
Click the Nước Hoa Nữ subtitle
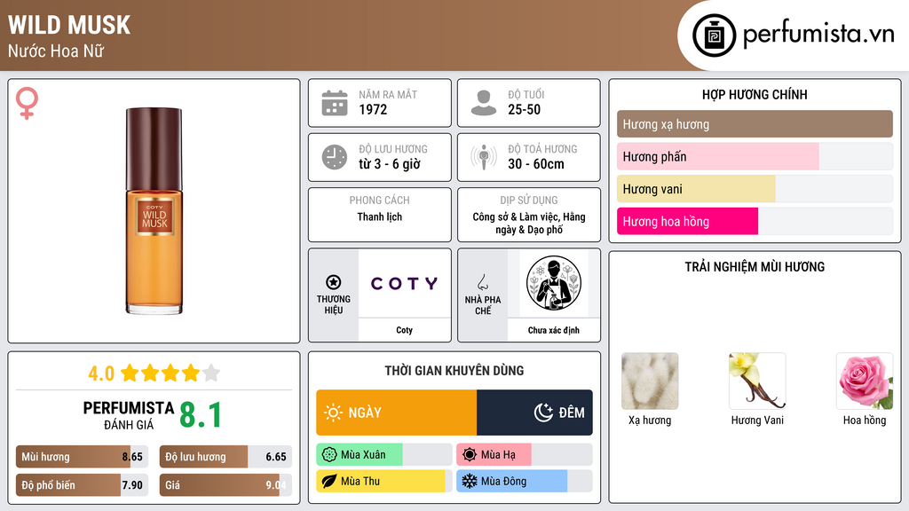click(x=56, y=51)
